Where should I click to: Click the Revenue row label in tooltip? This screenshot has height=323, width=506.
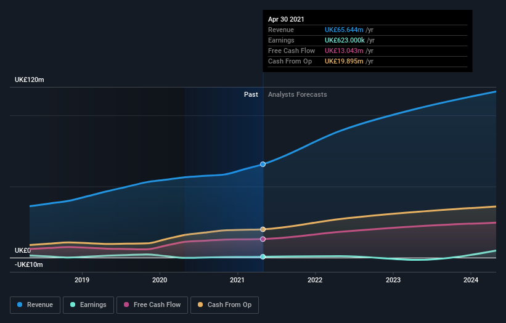(x=281, y=30)
